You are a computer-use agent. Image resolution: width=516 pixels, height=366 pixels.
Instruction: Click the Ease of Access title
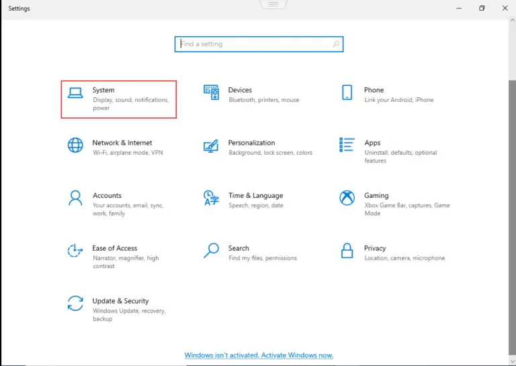point(114,248)
